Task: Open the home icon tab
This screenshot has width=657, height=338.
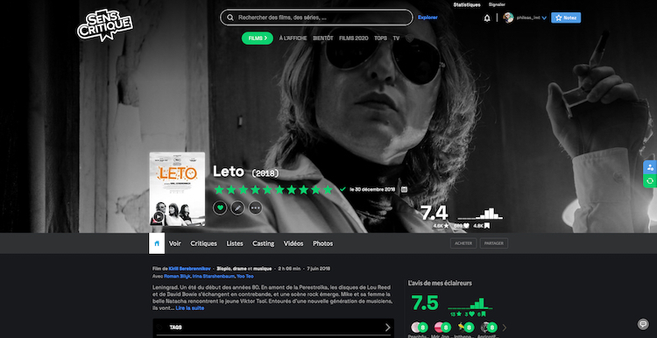Action: click(x=157, y=243)
